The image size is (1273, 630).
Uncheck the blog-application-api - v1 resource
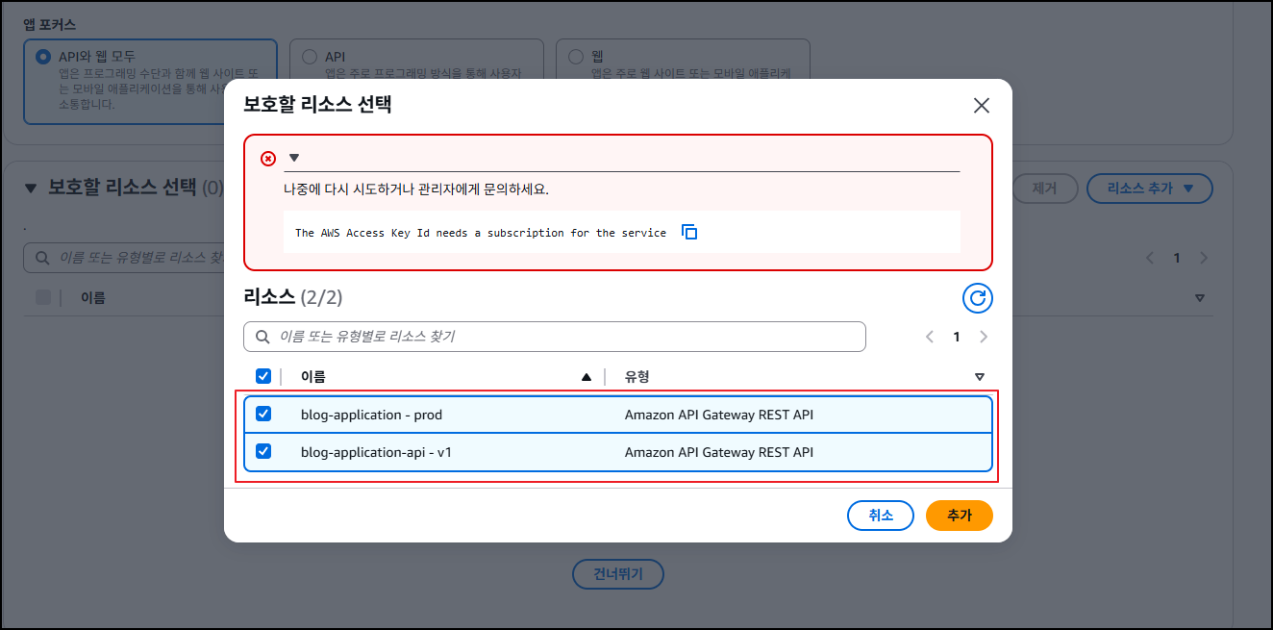tap(263, 451)
